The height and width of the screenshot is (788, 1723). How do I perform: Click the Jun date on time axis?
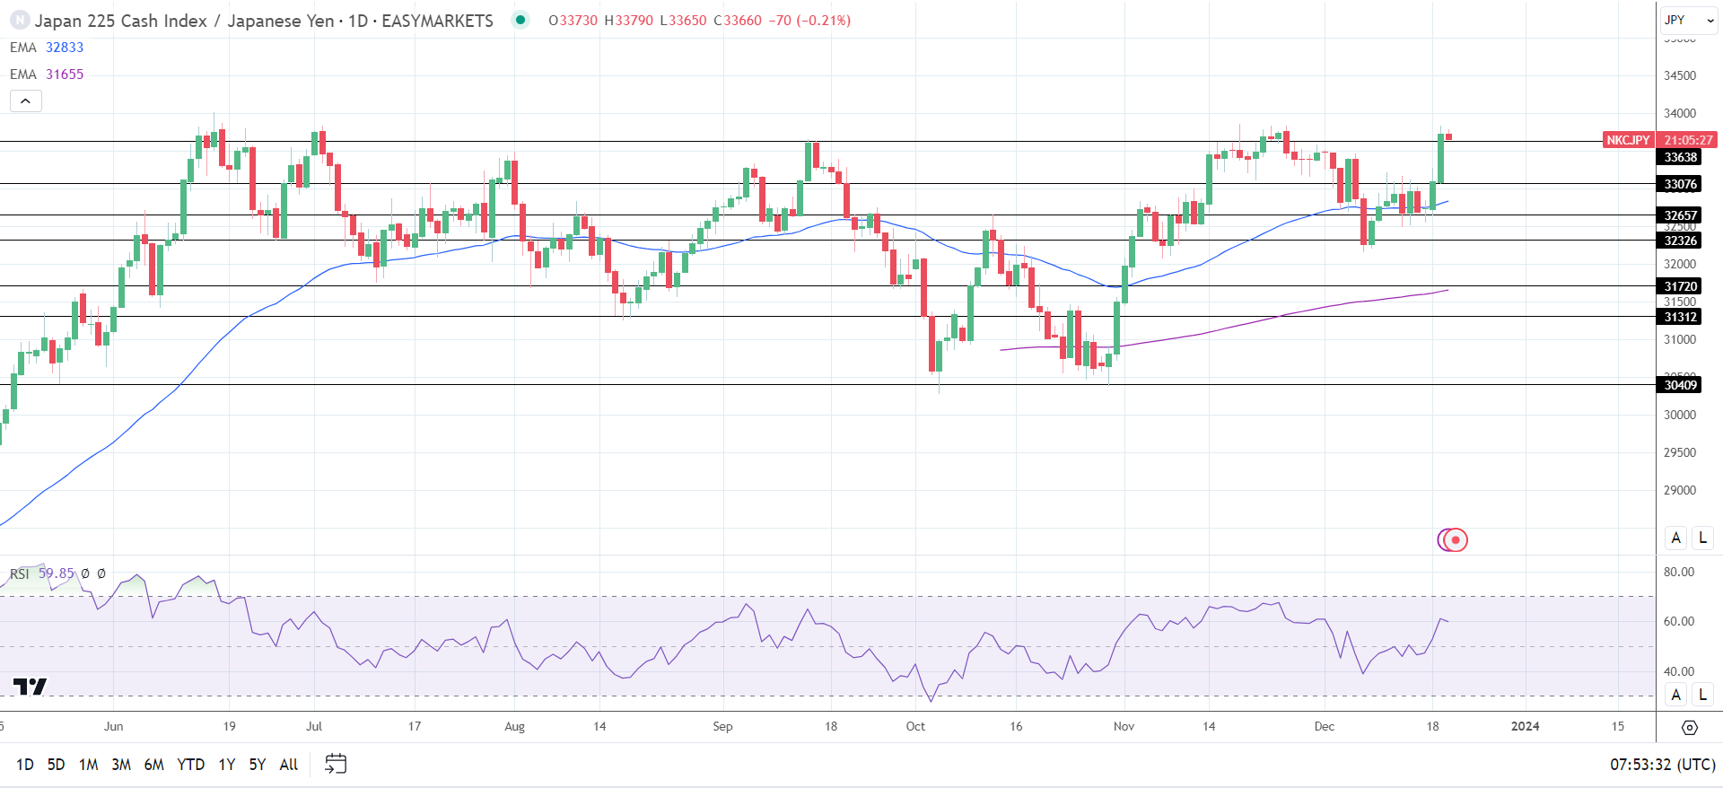[114, 726]
